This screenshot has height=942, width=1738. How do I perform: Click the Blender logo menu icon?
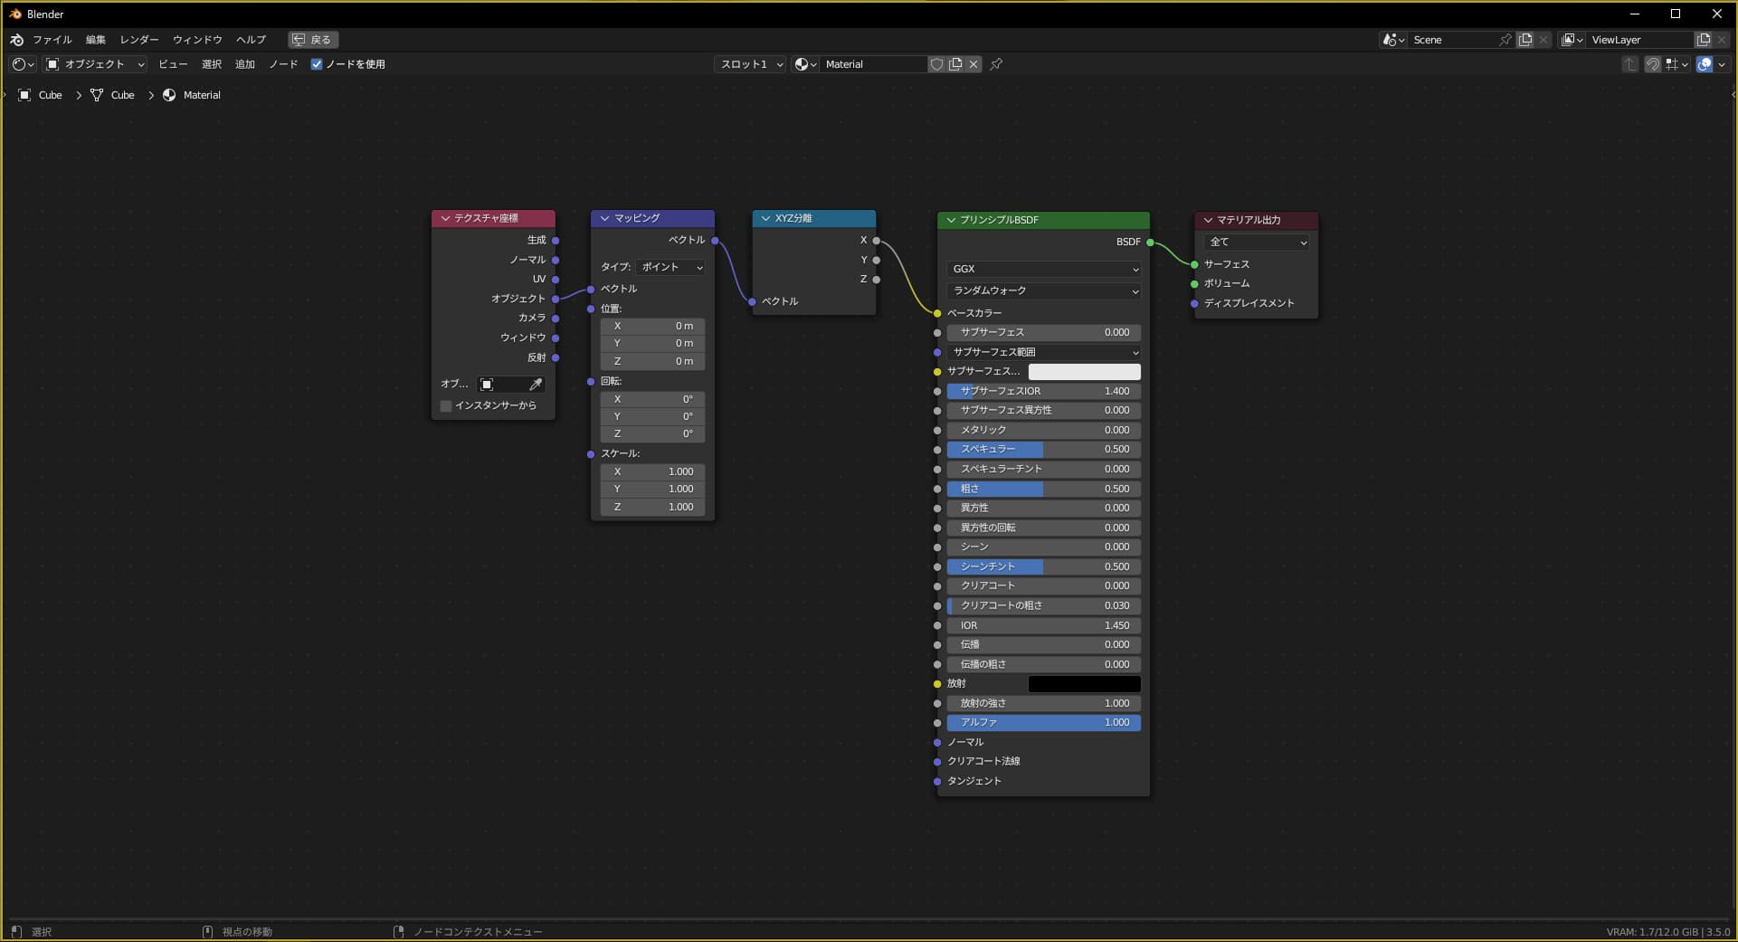[17, 40]
